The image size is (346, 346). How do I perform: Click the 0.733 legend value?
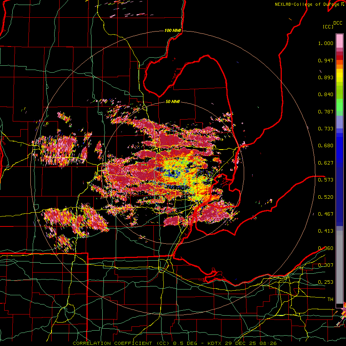[326, 129]
